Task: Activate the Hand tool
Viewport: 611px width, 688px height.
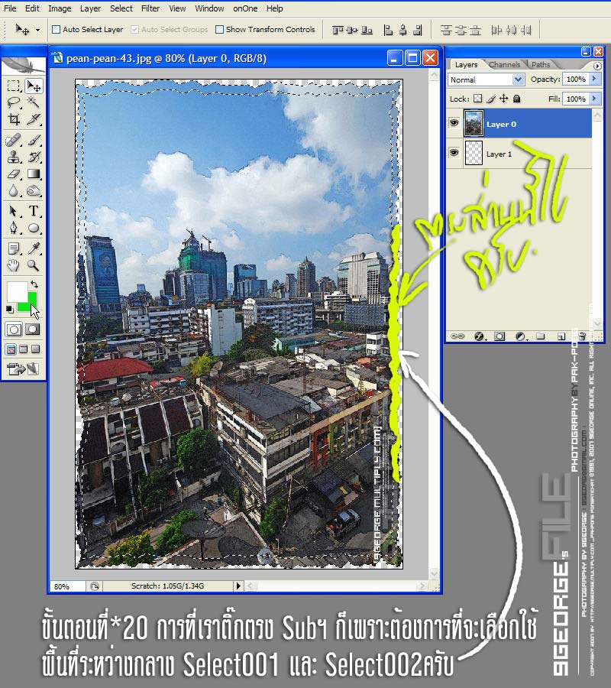Action: (x=14, y=265)
